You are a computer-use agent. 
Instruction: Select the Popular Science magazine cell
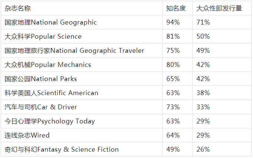point(43,36)
